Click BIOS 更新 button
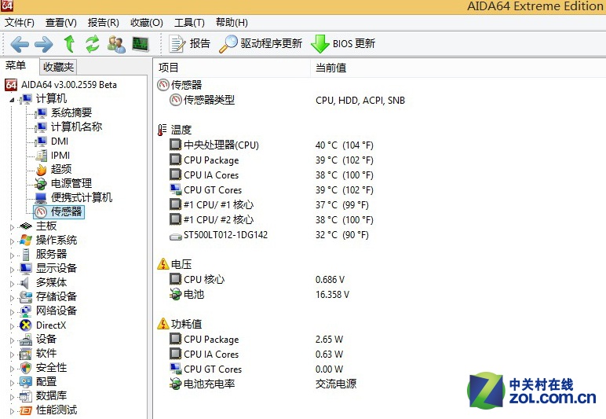 coord(343,44)
